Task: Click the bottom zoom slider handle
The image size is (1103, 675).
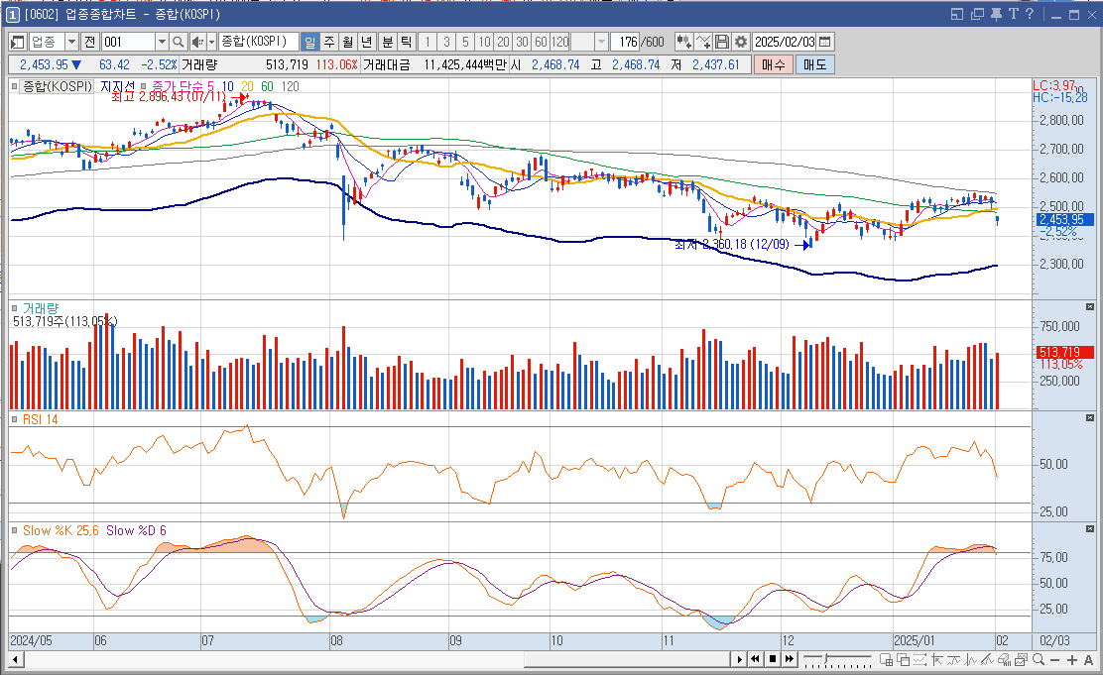Action: click(826, 658)
